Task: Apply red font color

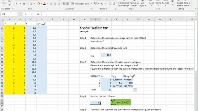Action: (x=44, y=4)
